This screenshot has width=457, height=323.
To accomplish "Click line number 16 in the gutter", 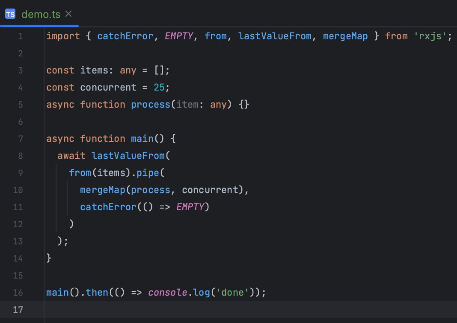I will coord(18,293).
